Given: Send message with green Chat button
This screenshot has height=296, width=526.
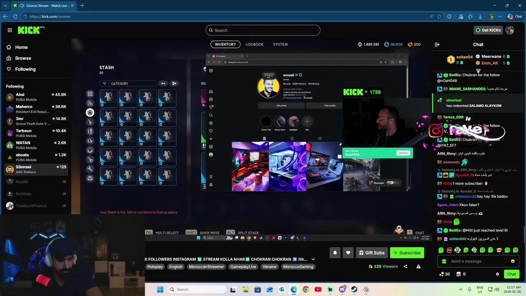Looking at the screenshot, I should coord(512,274).
